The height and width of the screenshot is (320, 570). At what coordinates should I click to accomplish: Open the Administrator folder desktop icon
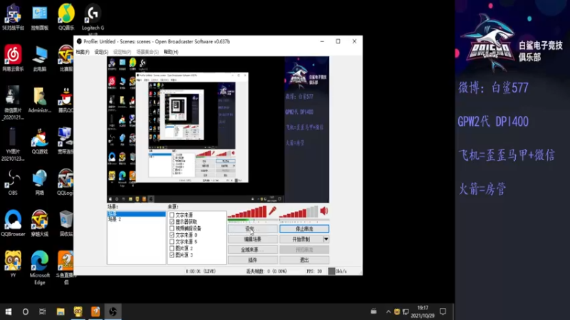coord(40,100)
